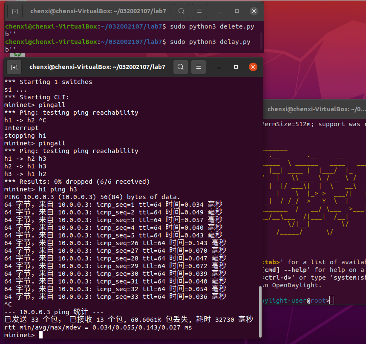
Task: Click 'sudo python3 delay.py' command text
Action: (x=210, y=42)
